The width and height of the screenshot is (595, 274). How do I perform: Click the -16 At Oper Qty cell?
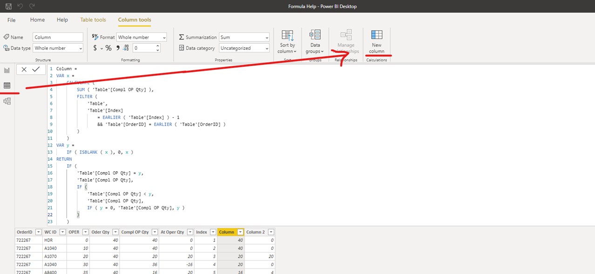pyautogui.click(x=176, y=264)
